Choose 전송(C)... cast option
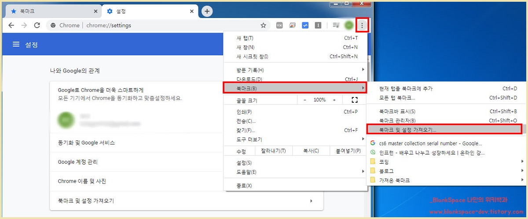The height and width of the screenshot is (219, 528). click(295, 121)
